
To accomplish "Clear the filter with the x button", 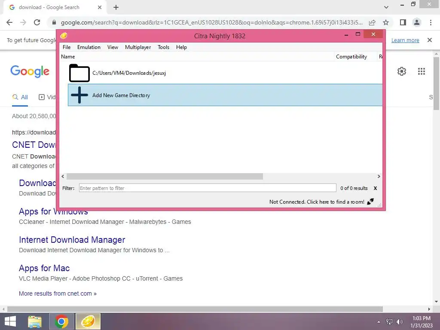I will [375, 188].
